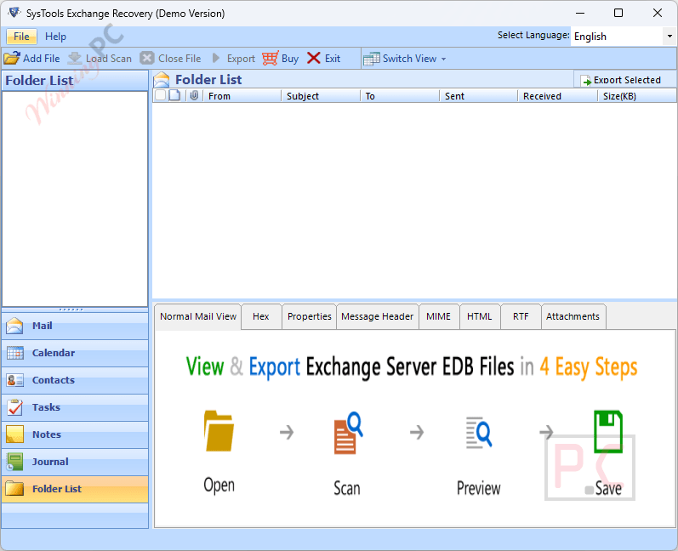Click the Open folder step icon

219,431
